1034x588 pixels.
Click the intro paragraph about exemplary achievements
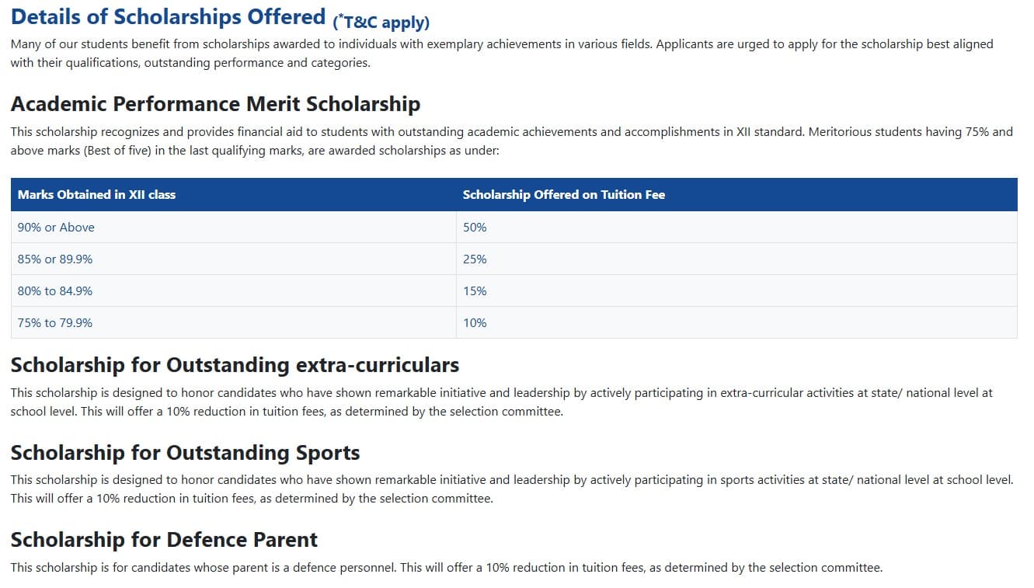(x=501, y=54)
